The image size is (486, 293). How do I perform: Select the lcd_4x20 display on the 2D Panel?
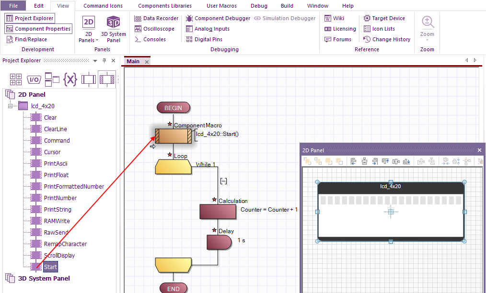(x=391, y=212)
